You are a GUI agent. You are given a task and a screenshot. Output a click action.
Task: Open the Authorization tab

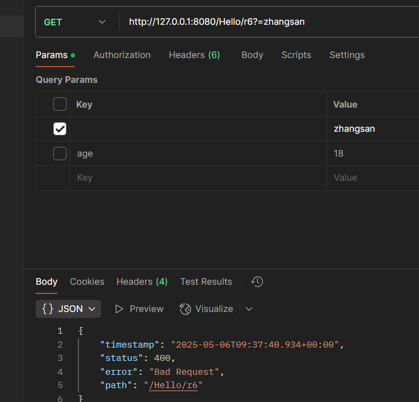tap(122, 55)
